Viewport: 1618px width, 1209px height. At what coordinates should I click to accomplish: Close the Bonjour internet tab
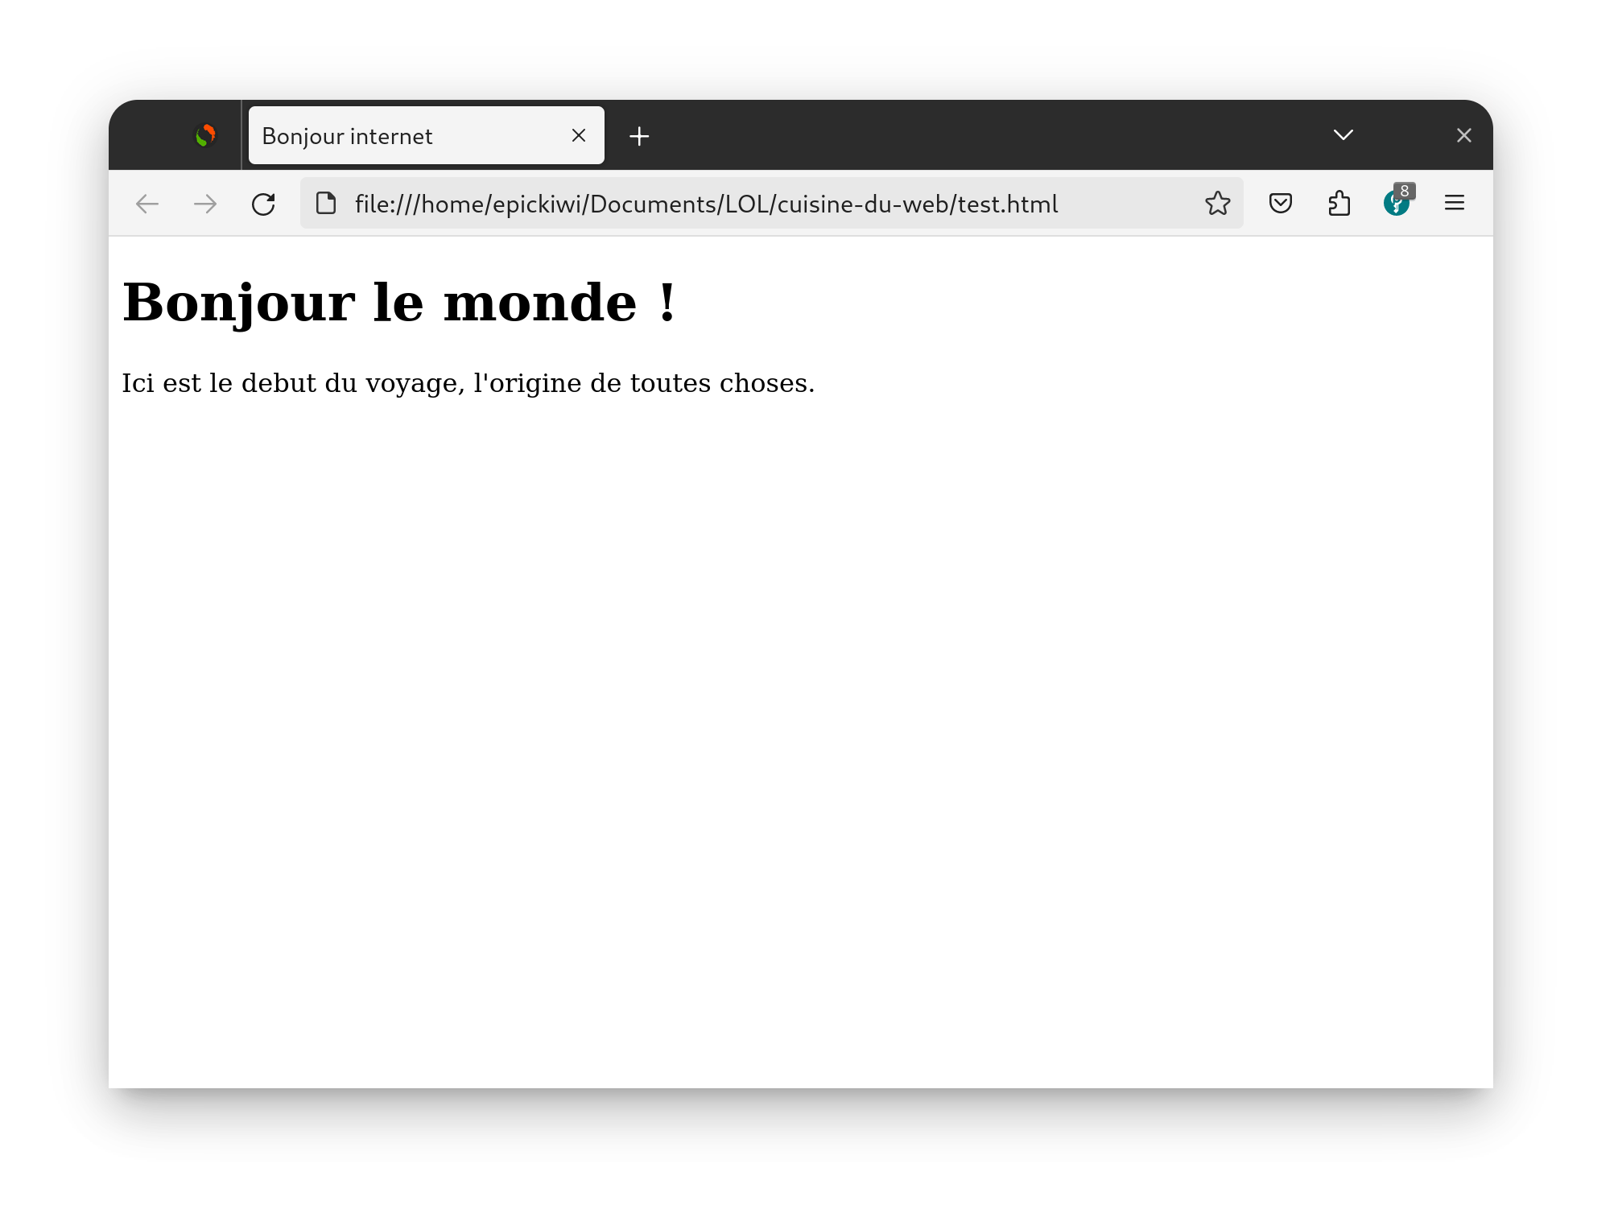[579, 135]
